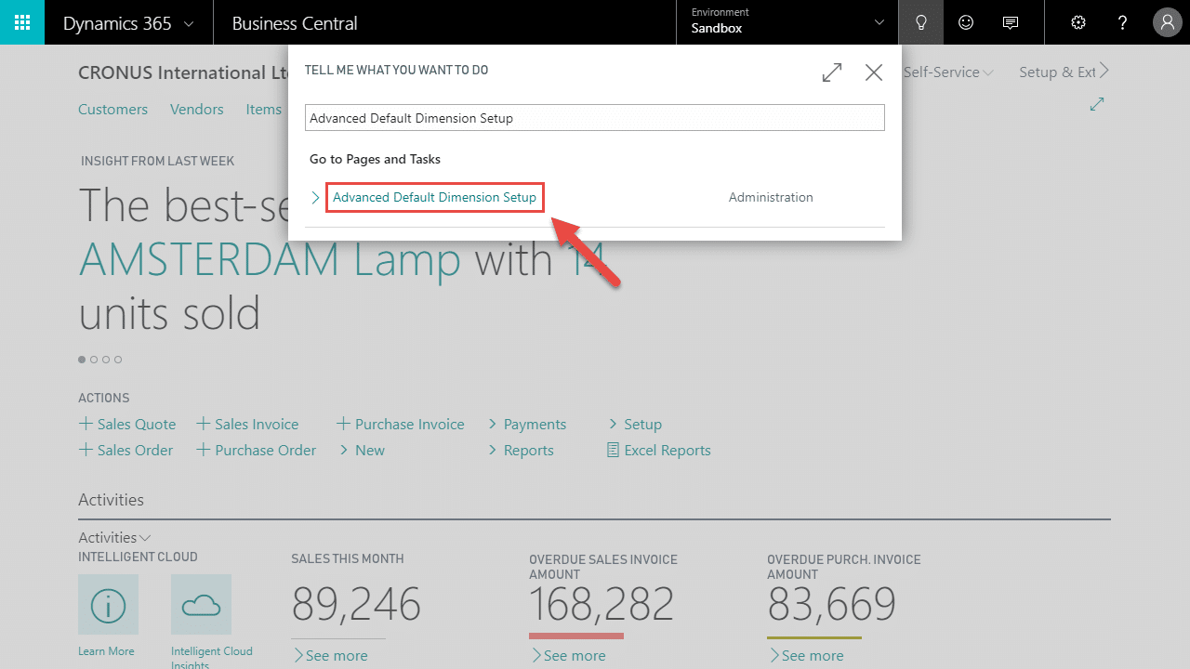Open the feedback smiley icon

pyautogui.click(x=965, y=21)
